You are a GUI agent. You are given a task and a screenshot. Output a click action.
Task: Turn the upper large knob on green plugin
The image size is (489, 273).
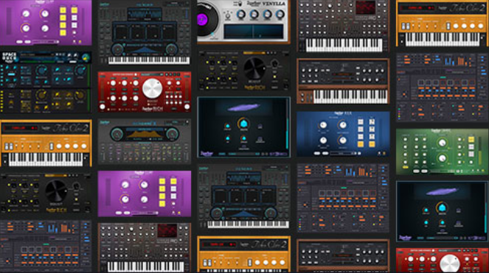443,143
